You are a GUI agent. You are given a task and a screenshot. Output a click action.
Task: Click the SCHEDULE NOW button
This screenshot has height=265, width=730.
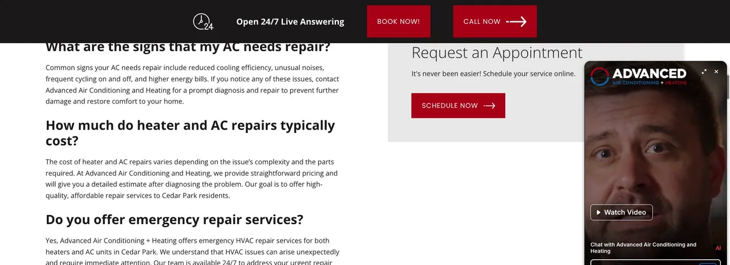point(458,106)
